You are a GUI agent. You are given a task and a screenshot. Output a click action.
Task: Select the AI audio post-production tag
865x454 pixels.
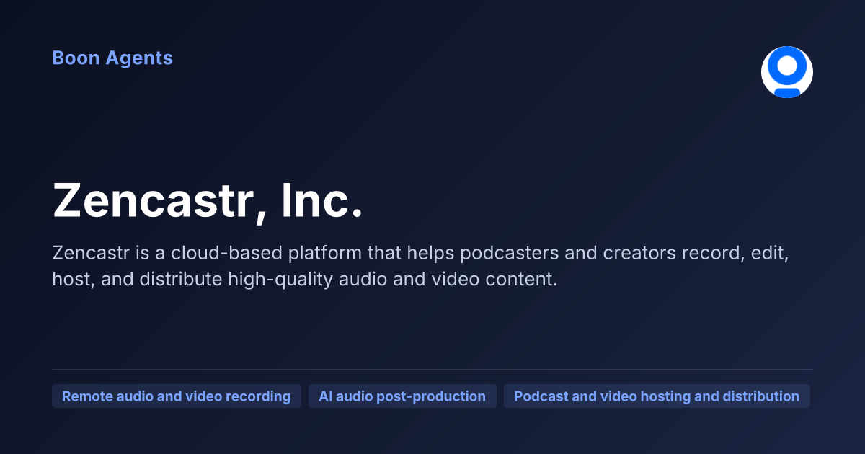tap(402, 396)
